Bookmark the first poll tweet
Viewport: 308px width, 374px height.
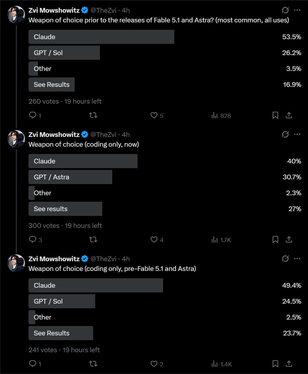pyautogui.click(x=275, y=115)
